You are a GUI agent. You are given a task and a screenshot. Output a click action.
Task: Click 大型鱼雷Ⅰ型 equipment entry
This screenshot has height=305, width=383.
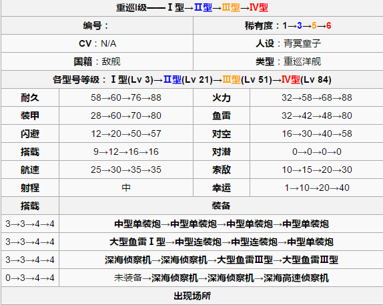(137, 242)
